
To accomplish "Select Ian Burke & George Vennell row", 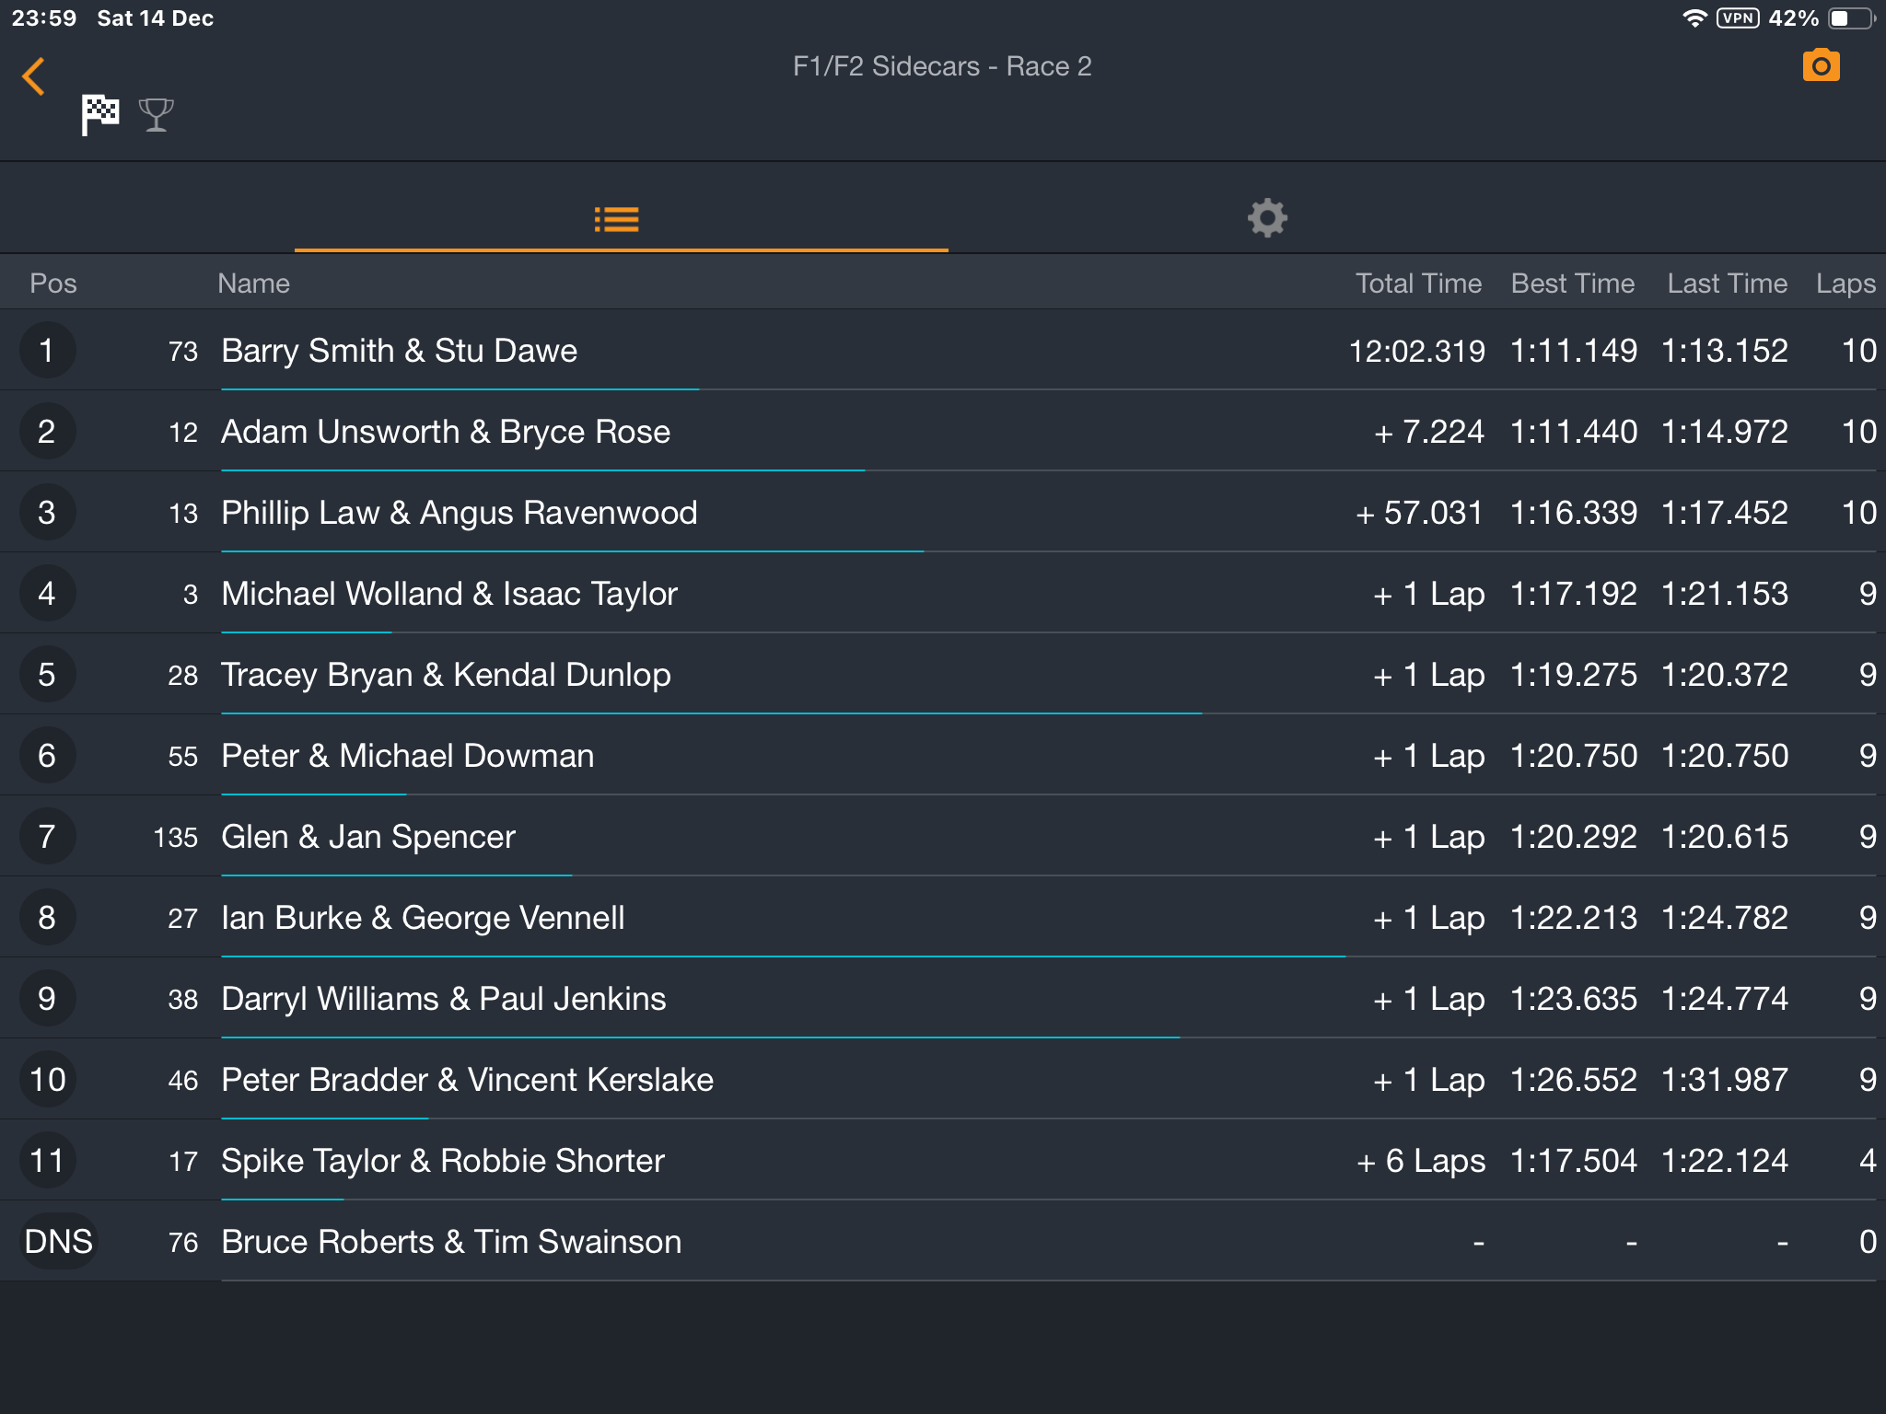I will tap(943, 918).
